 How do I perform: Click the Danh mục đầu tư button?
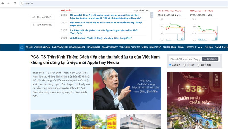[42, 25]
